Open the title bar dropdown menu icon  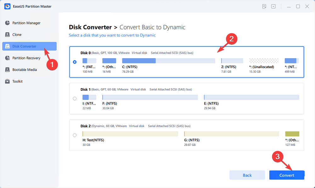tap(273, 6)
